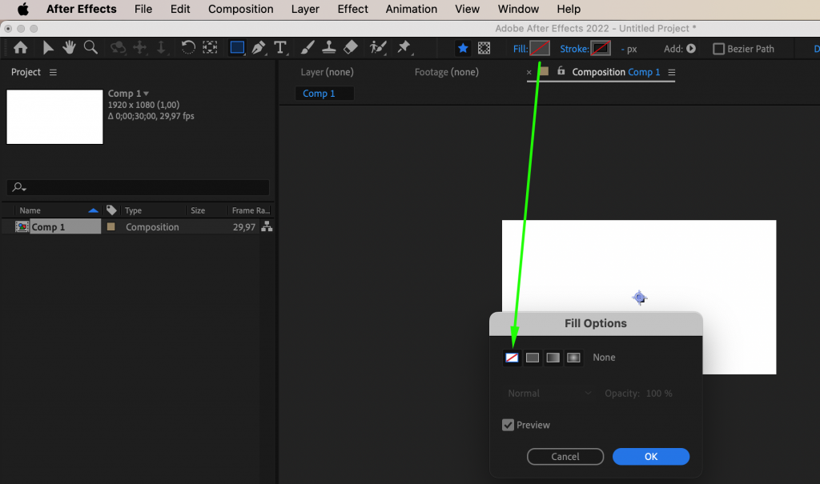The image size is (820, 484).
Task: Toggle the Tool Creates Mask option
Action: tap(484, 48)
